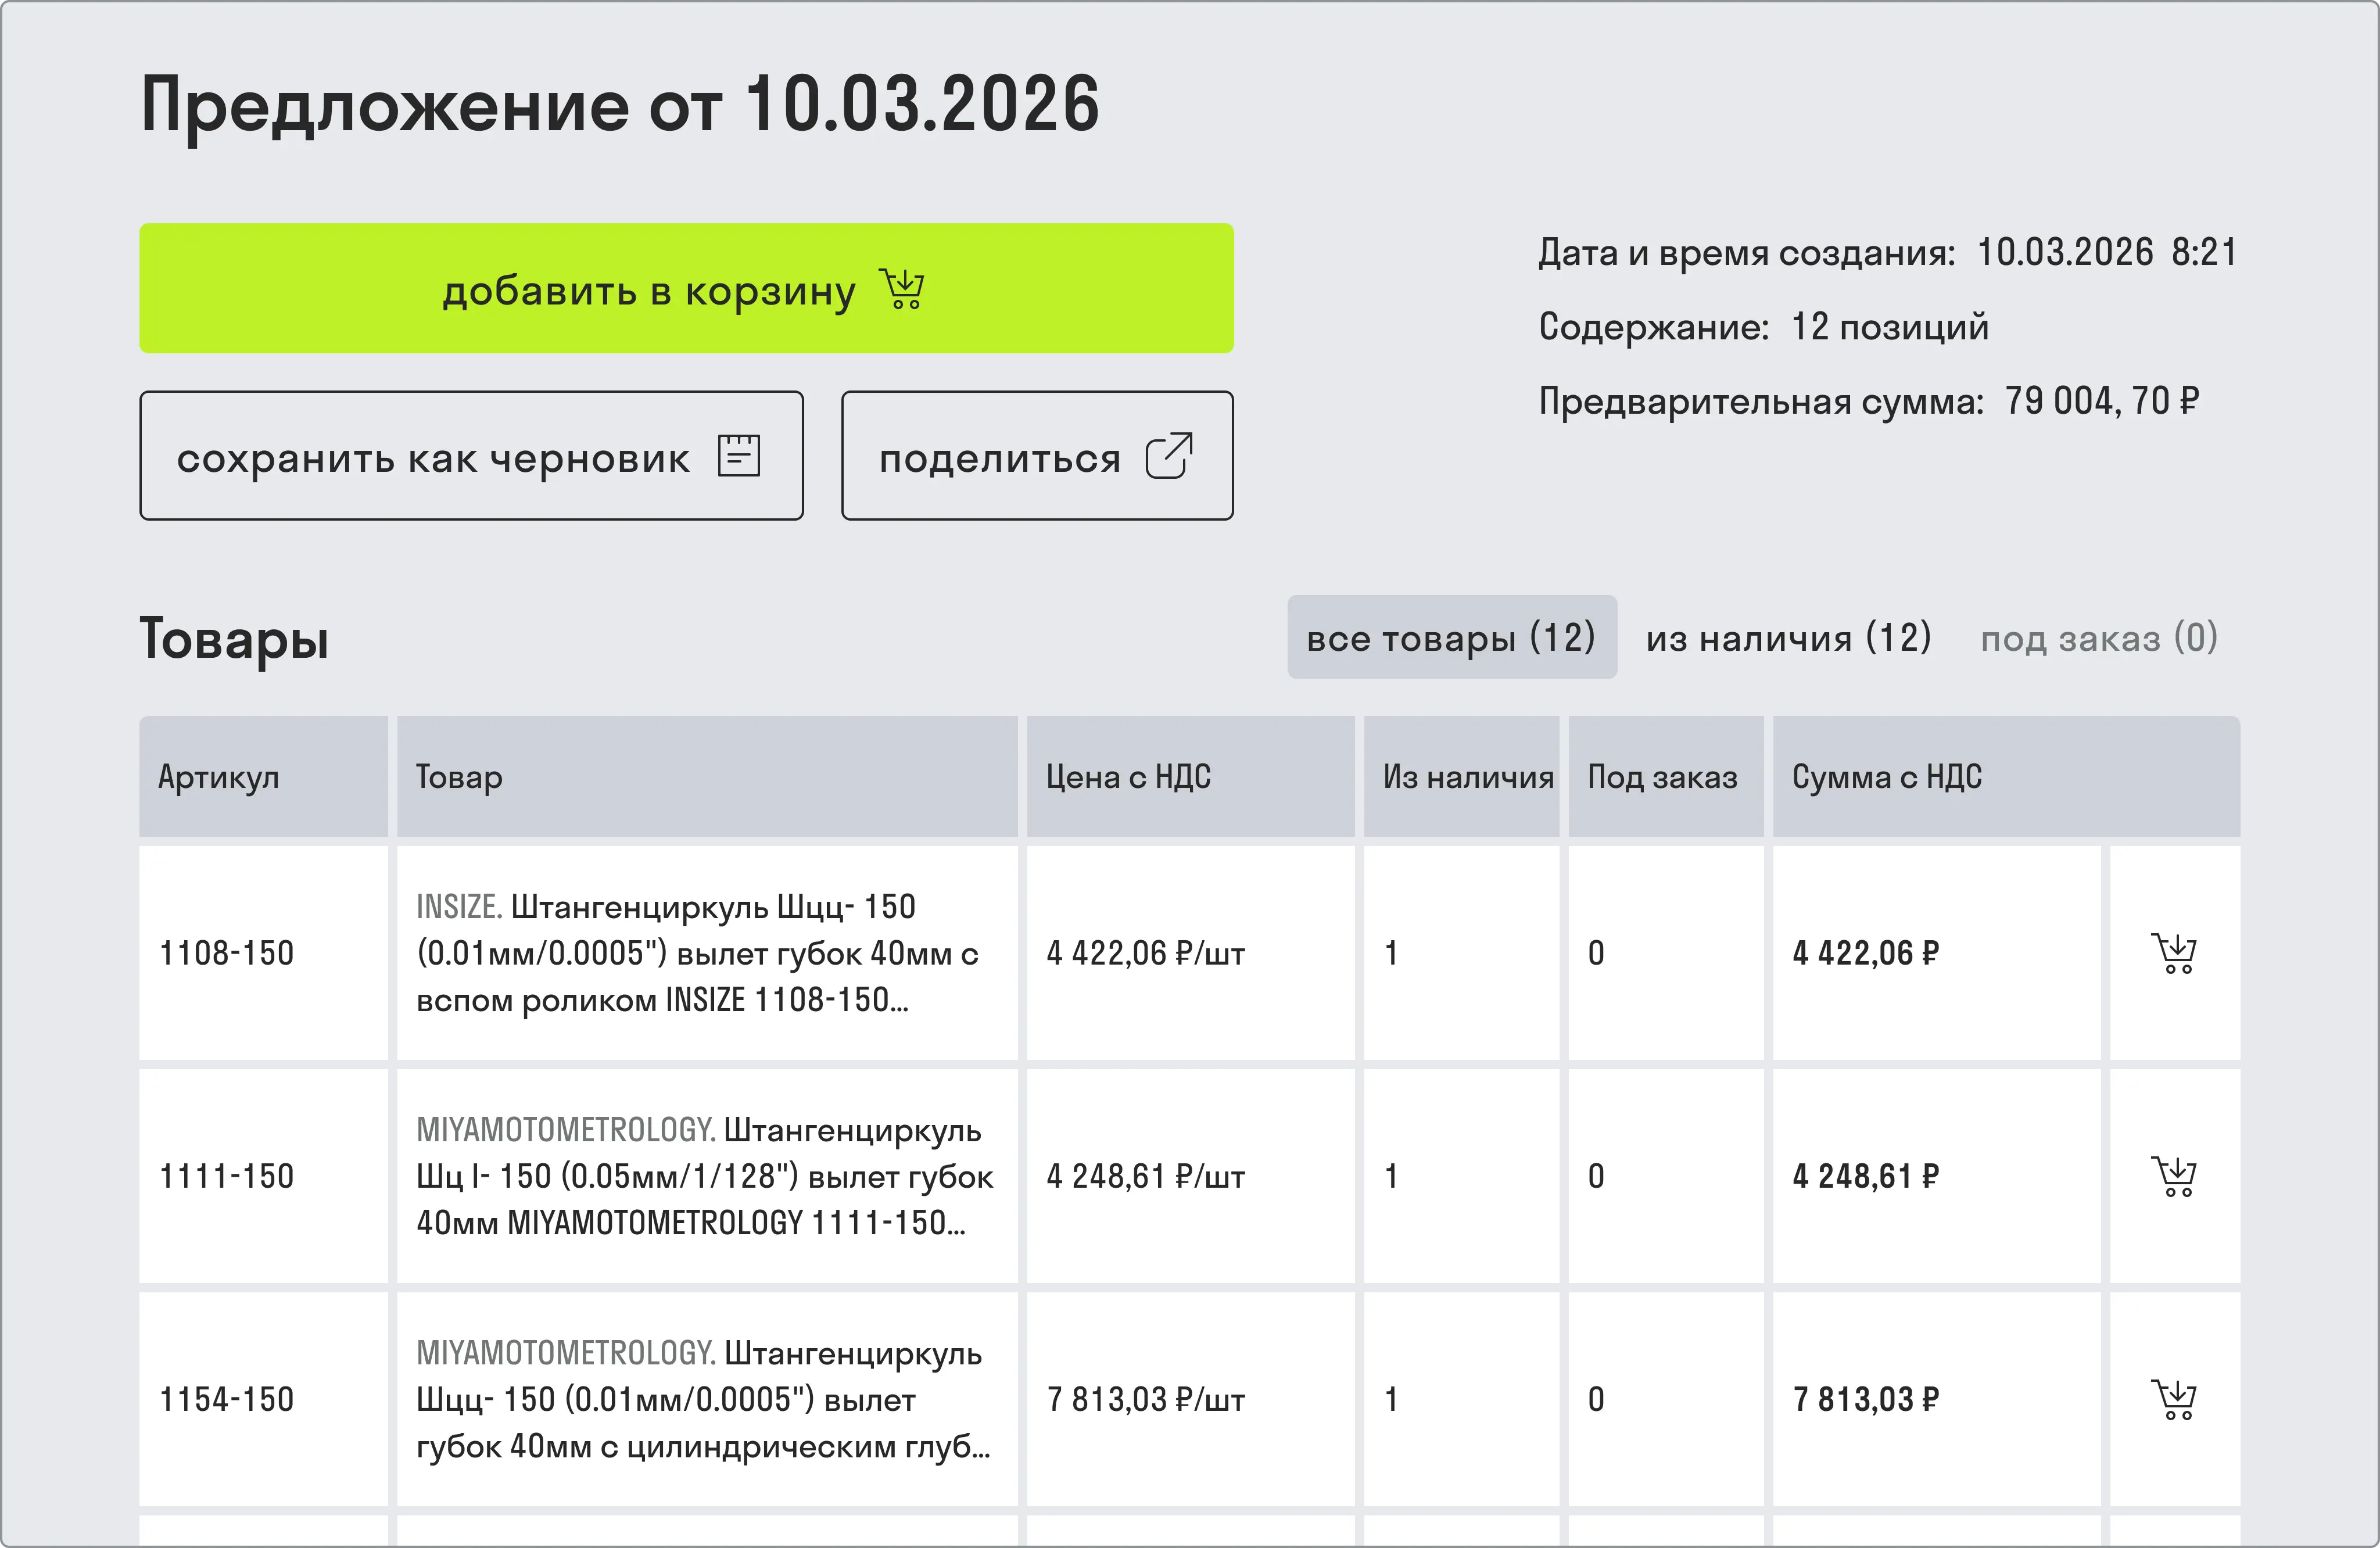Click the green 'добавить в корзину' button
Image resolution: width=2380 pixels, height=1548 pixels.
pyautogui.click(x=686, y=288)
